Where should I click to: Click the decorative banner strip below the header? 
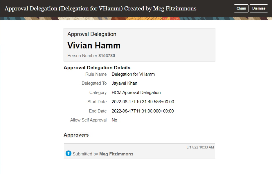[136, 19]
